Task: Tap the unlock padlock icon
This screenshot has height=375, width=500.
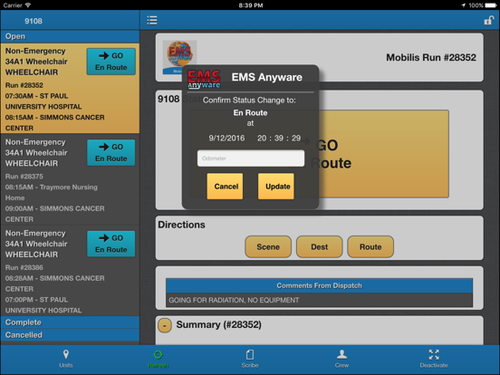Action: pyautogui.click(x=489, y=21)
